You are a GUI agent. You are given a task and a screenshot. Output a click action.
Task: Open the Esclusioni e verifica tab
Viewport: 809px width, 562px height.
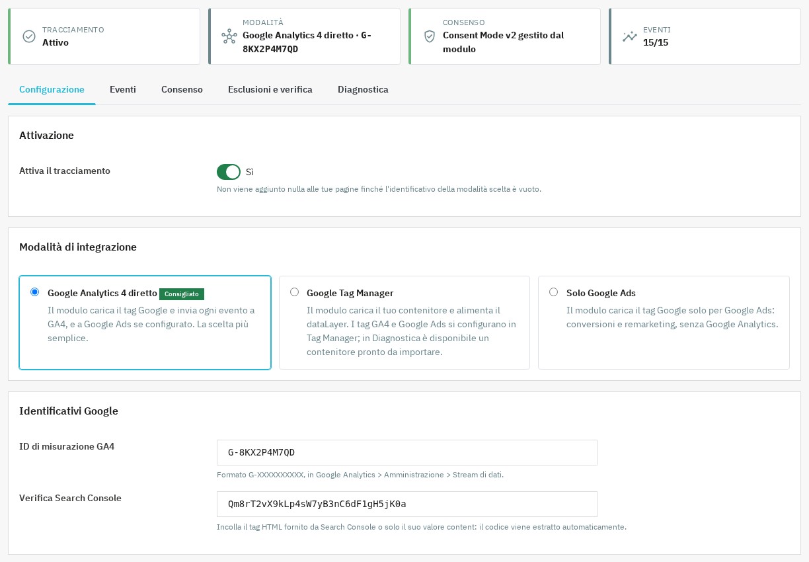(270, 89)
